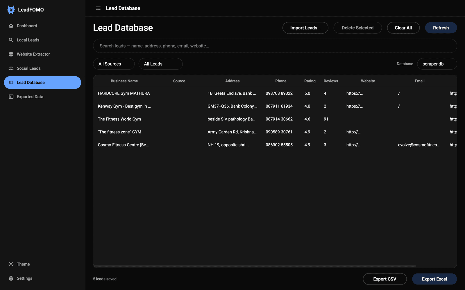The height and width of the screenshot is (290, 465).
Task: Select Lead Database in sidebar
Action: [42, 83]
